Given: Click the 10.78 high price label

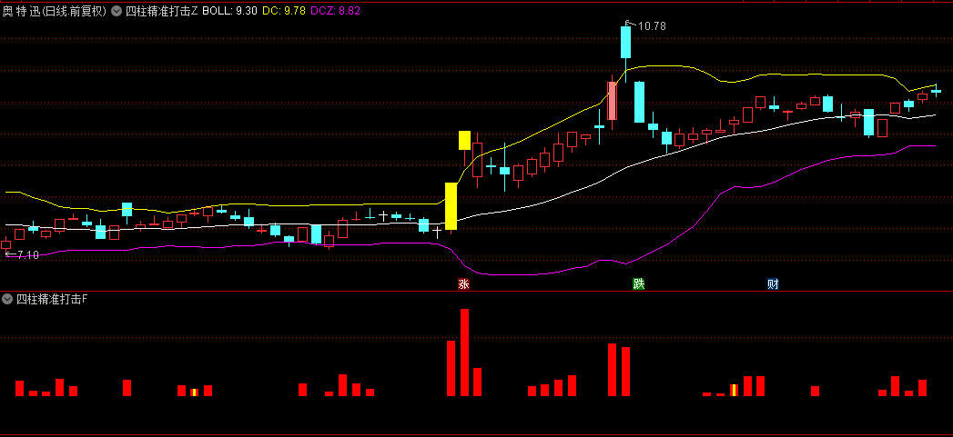Looking at the screenshot, I should (652, 26).
